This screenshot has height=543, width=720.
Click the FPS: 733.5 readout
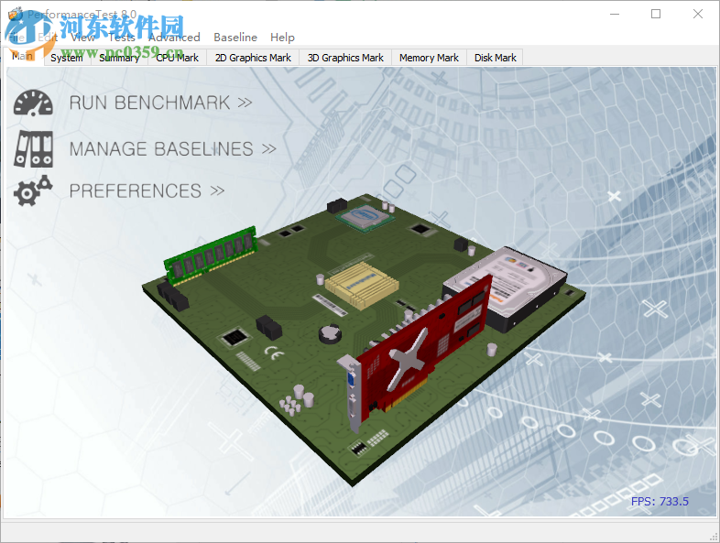point(660,501)
